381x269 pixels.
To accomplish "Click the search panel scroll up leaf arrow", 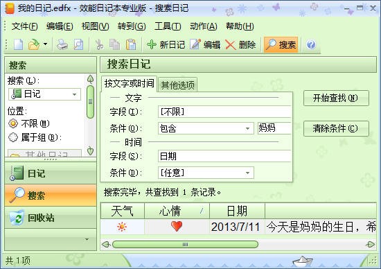I will pyautogui.click(x=90, y=79).
